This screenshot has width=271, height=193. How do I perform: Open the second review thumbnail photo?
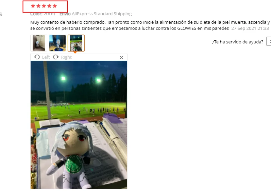tap(57, 43)
